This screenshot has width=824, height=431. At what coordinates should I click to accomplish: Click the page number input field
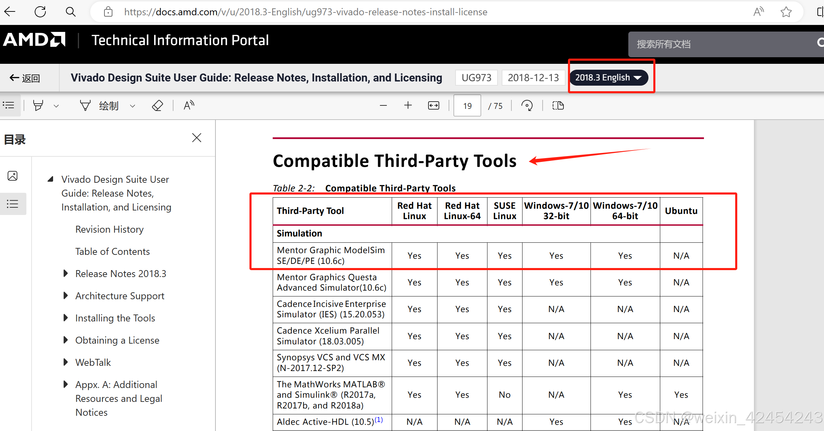467,105
